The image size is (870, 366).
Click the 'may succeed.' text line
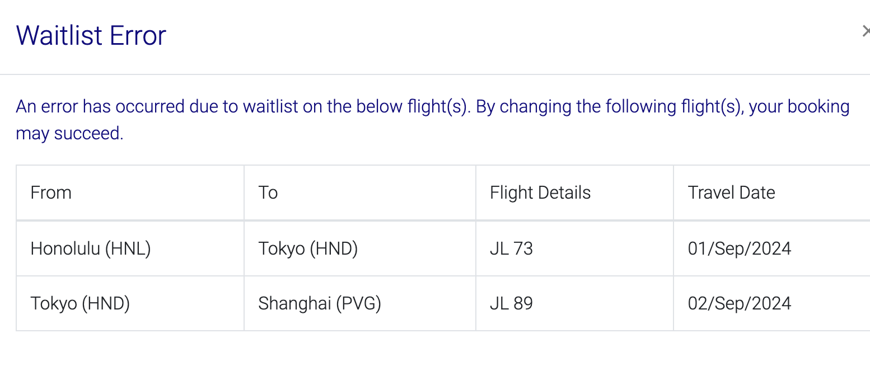tap(69, 134)
